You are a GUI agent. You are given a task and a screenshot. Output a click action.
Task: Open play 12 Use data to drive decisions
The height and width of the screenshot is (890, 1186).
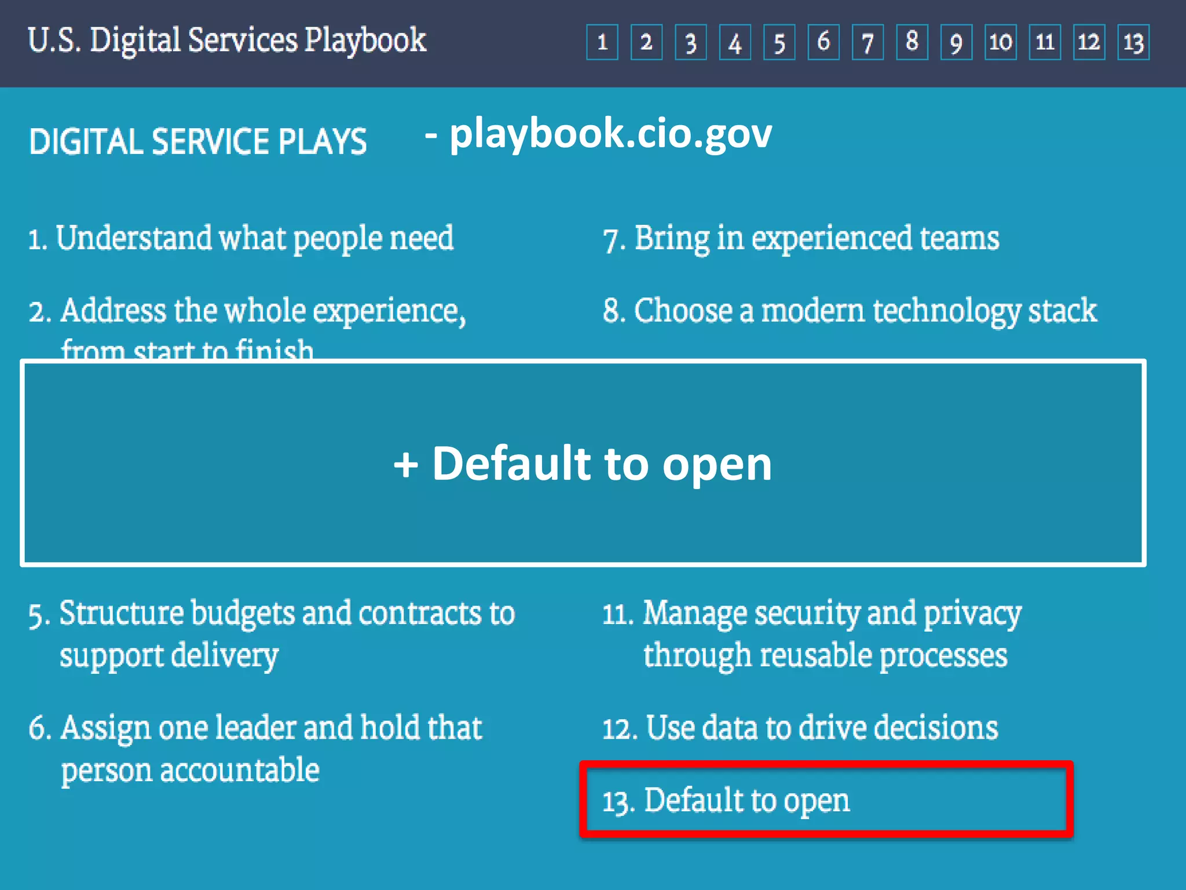tap(800, 728)
